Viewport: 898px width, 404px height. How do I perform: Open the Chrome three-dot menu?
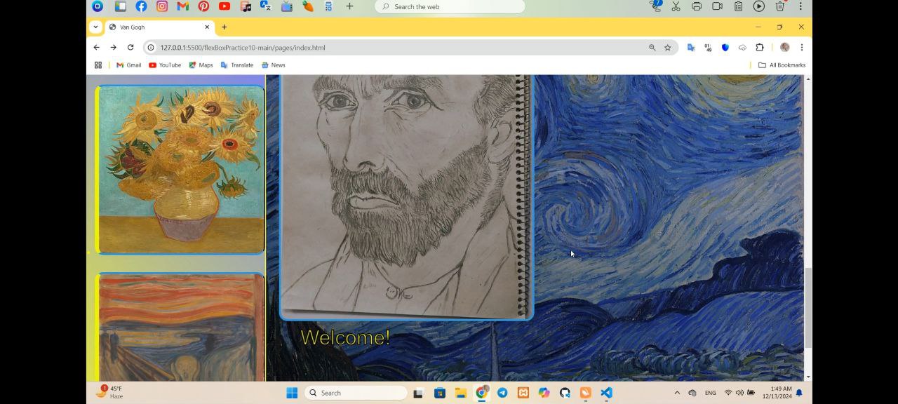pyautogui.click(x=802, y=48)
